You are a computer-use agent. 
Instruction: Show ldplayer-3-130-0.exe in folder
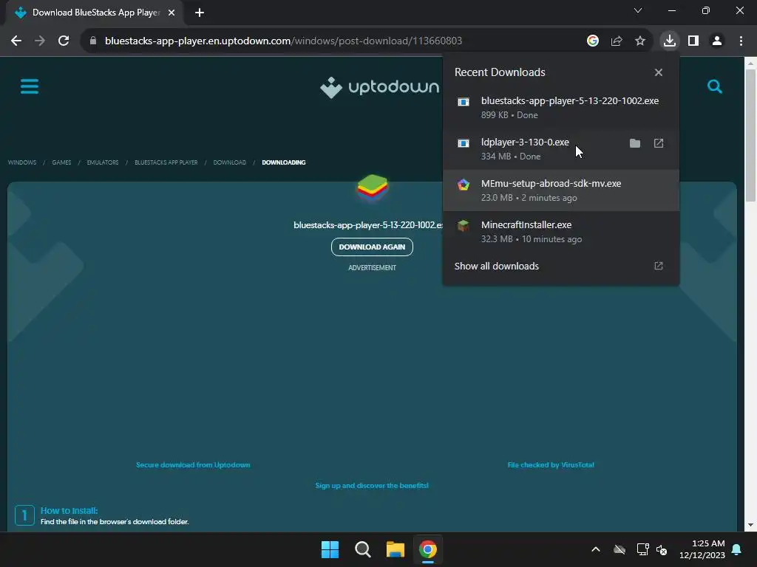tap(635, 143)
